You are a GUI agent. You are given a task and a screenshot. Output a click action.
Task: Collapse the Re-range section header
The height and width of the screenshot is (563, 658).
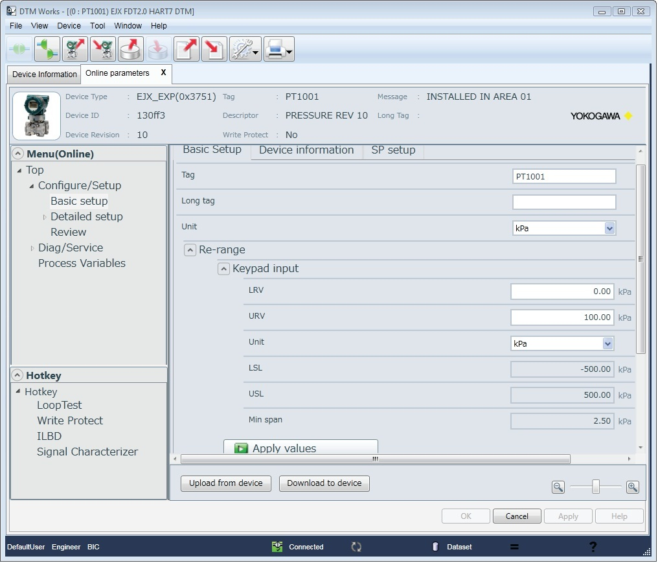(x=190, y=249)
